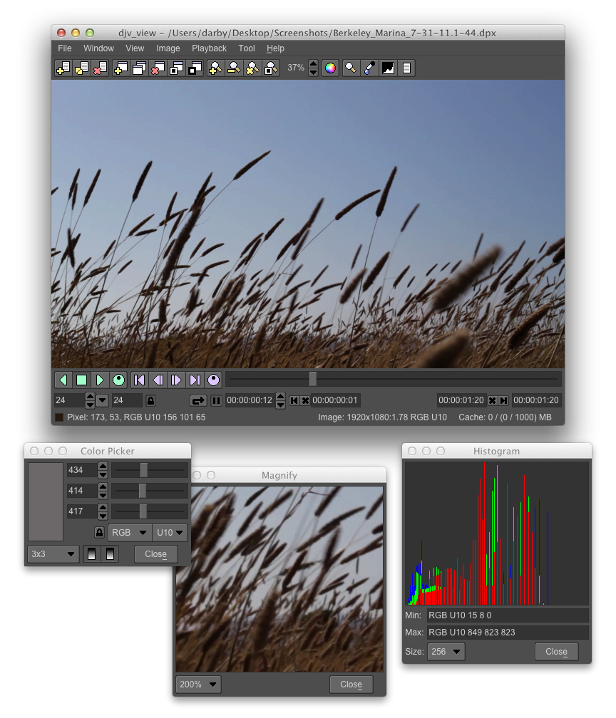The width and height of the screenshot is (616, 718).
Task: Open the Help menu
Action: coord(275,48)
